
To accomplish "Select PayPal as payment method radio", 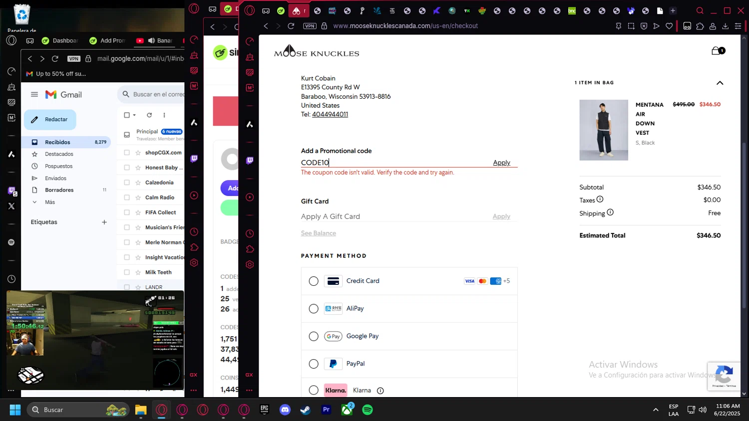I will point(314,364).
